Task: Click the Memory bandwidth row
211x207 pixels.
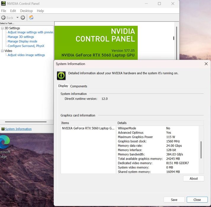Action: tap(158, 154)
